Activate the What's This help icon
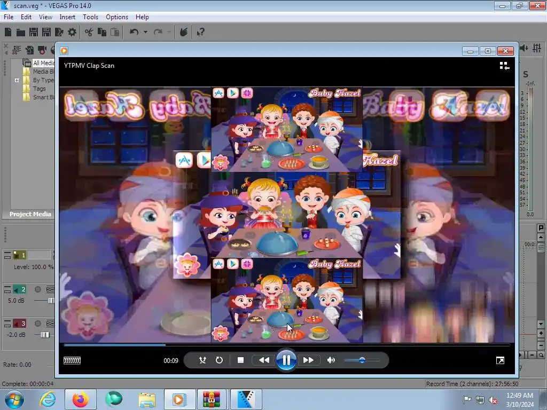The image size is (547, 410). 201,32
